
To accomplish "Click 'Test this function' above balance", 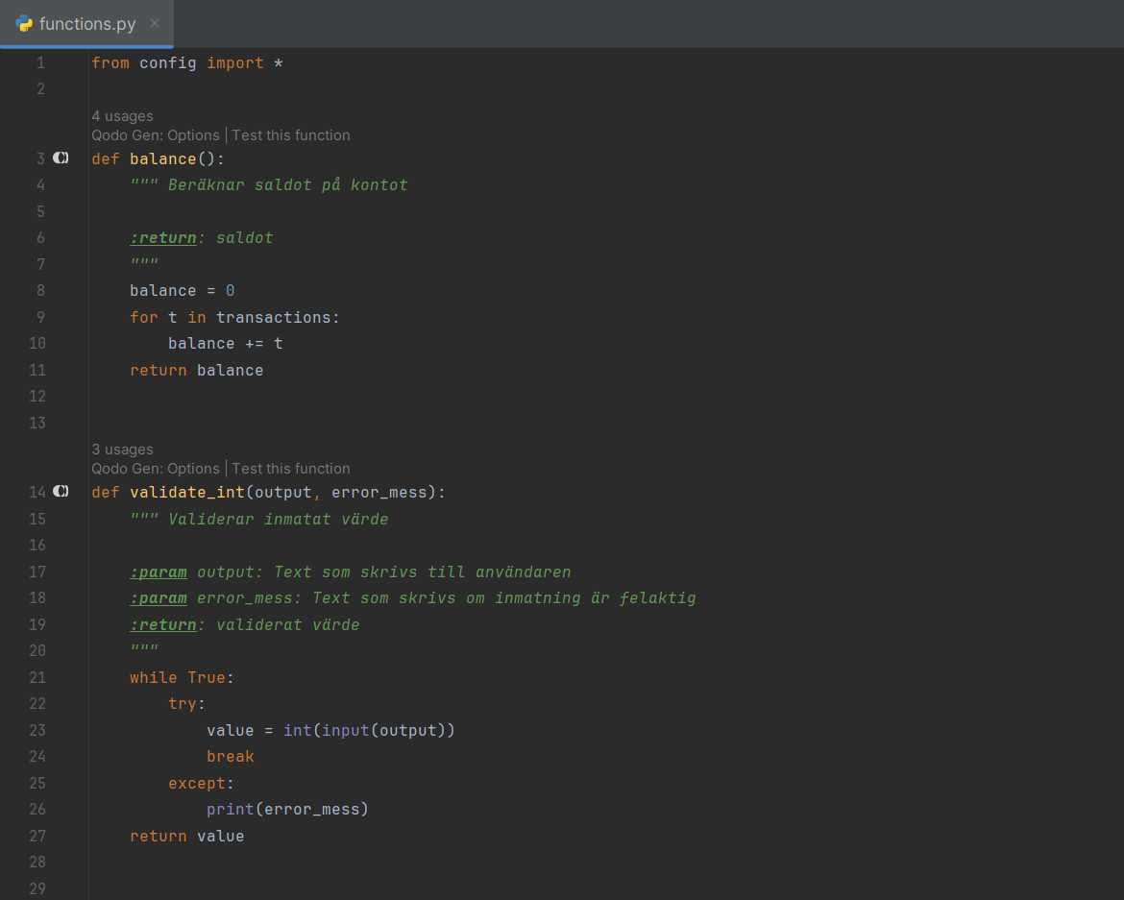I will tap(291, 135).
